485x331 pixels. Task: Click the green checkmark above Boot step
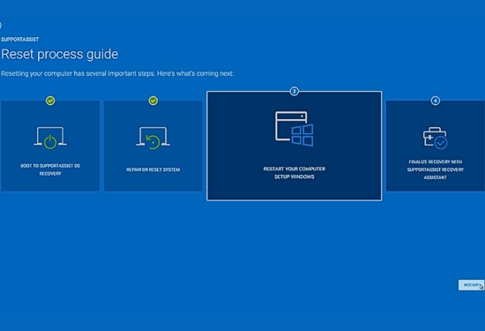click(50, 101)
